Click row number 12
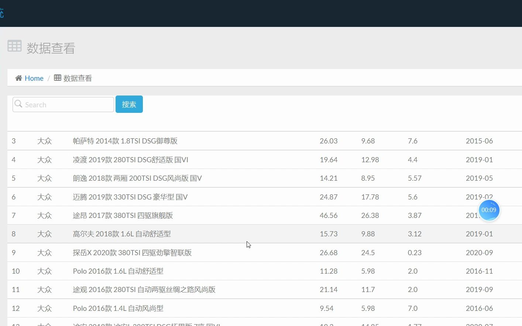 (16, 308)
